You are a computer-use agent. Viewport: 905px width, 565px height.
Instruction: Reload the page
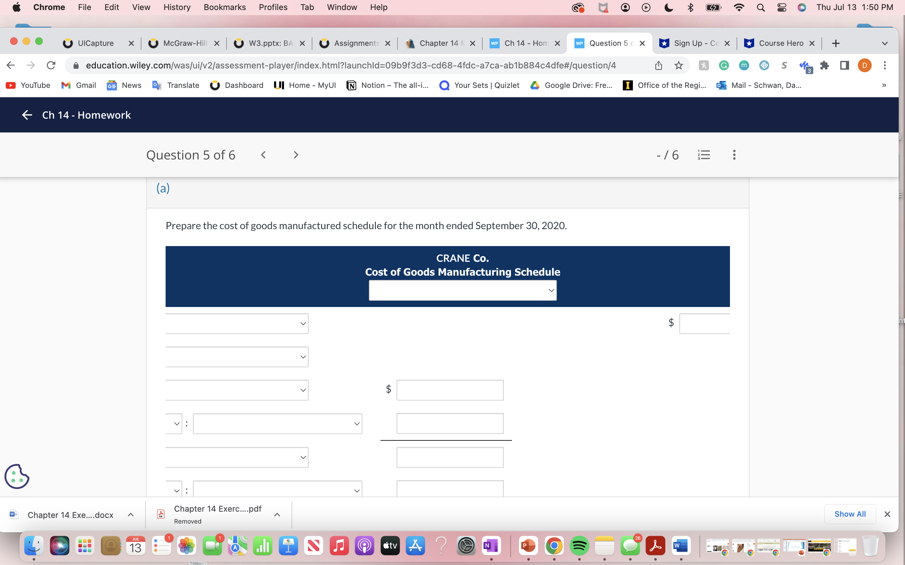click(51, 65)
